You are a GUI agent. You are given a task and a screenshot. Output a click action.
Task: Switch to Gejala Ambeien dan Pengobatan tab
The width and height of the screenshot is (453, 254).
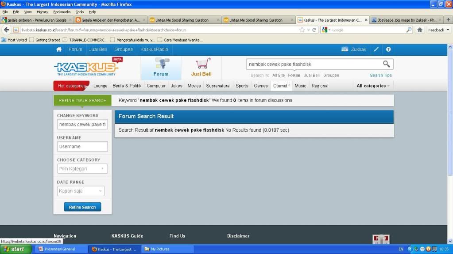[x=111, y=20]
